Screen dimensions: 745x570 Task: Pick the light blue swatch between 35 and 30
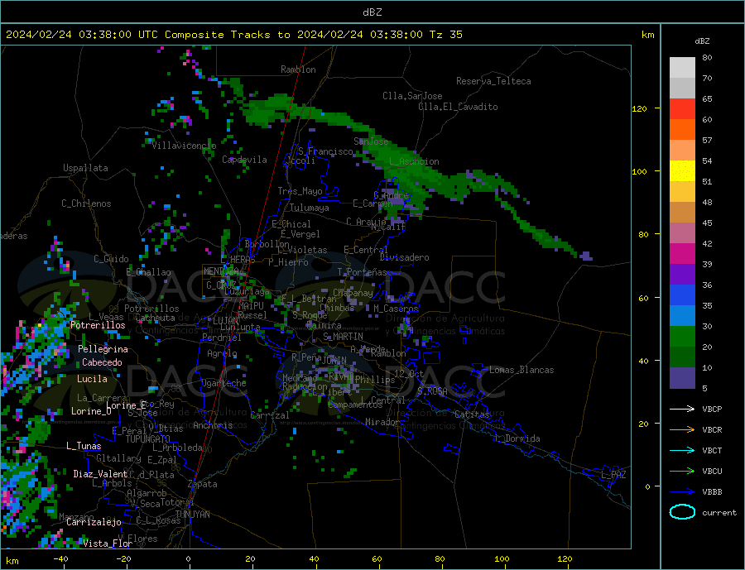pos(682,316)
